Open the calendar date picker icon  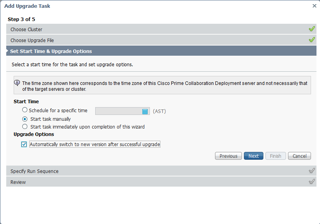[x=145, y=111]
